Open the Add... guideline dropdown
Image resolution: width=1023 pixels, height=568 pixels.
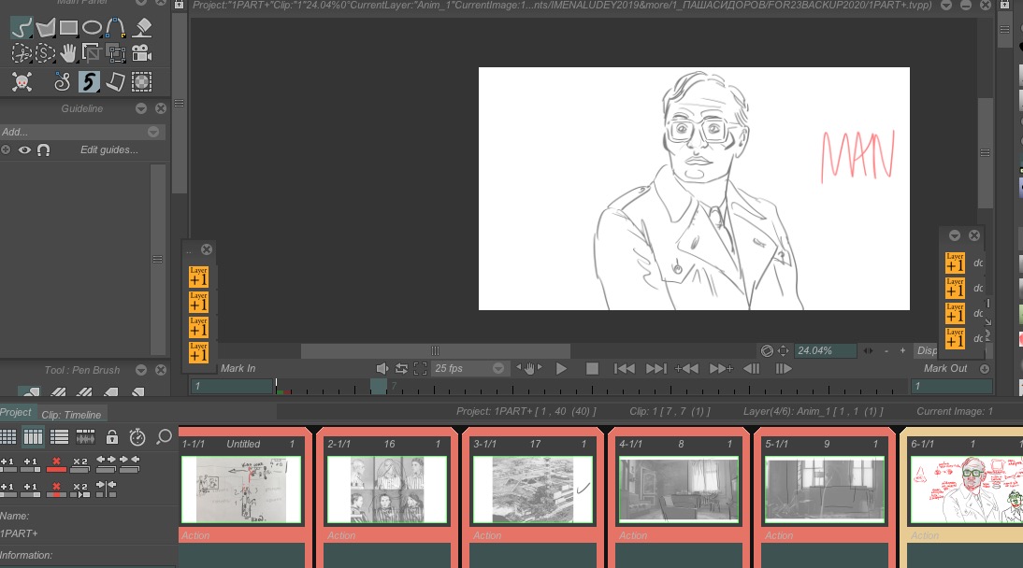(x=81, y=132)
